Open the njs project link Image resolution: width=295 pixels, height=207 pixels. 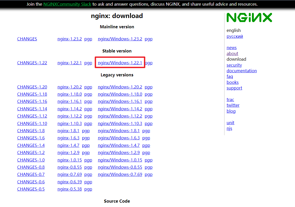pos(229,128)
